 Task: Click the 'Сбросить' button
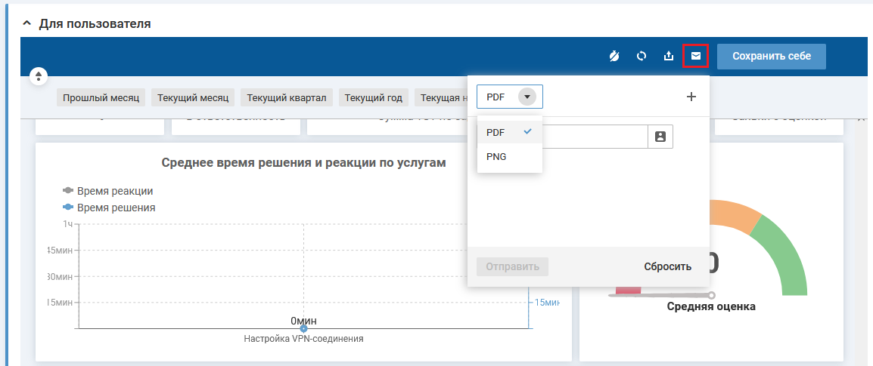pos(667,266)
